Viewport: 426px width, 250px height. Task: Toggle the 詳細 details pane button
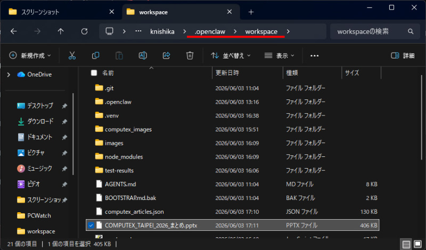click(x=403, y=56)
